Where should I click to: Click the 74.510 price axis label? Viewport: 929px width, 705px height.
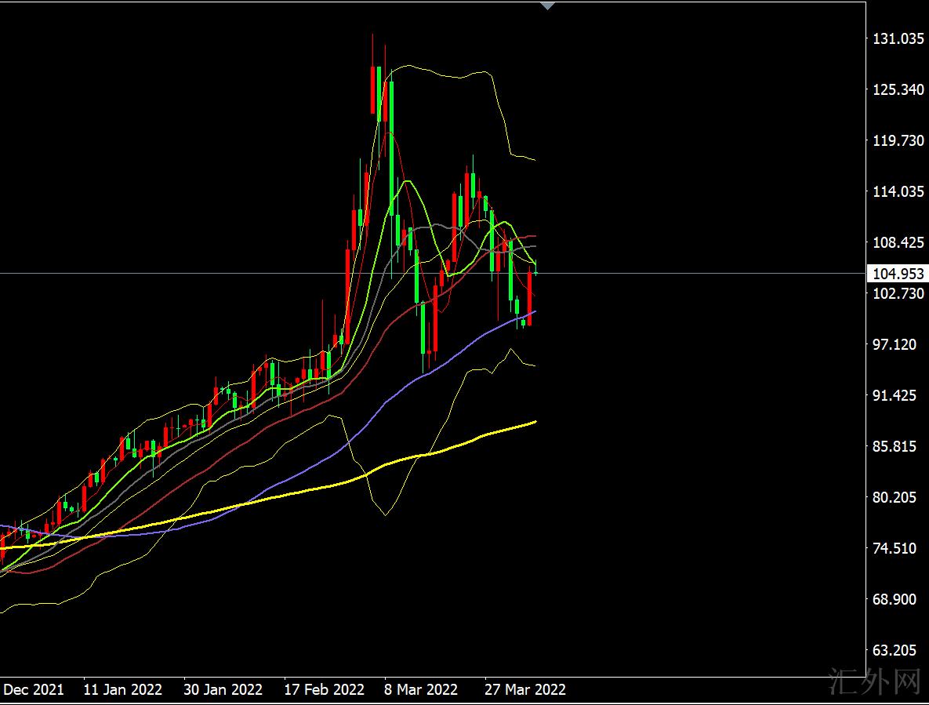click(x=895, y=548)
